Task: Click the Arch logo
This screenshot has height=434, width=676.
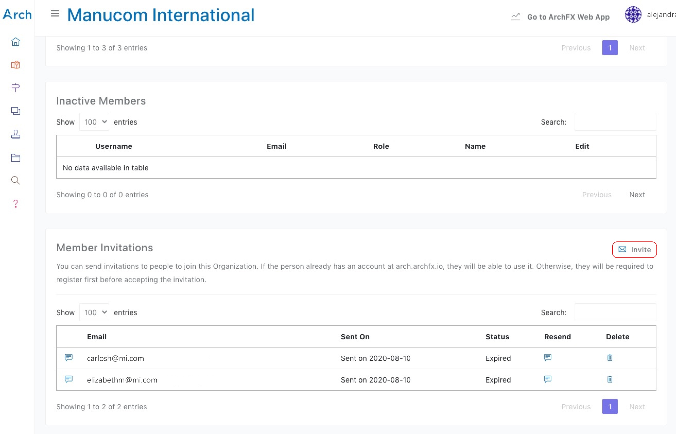Action: point(17,15)
